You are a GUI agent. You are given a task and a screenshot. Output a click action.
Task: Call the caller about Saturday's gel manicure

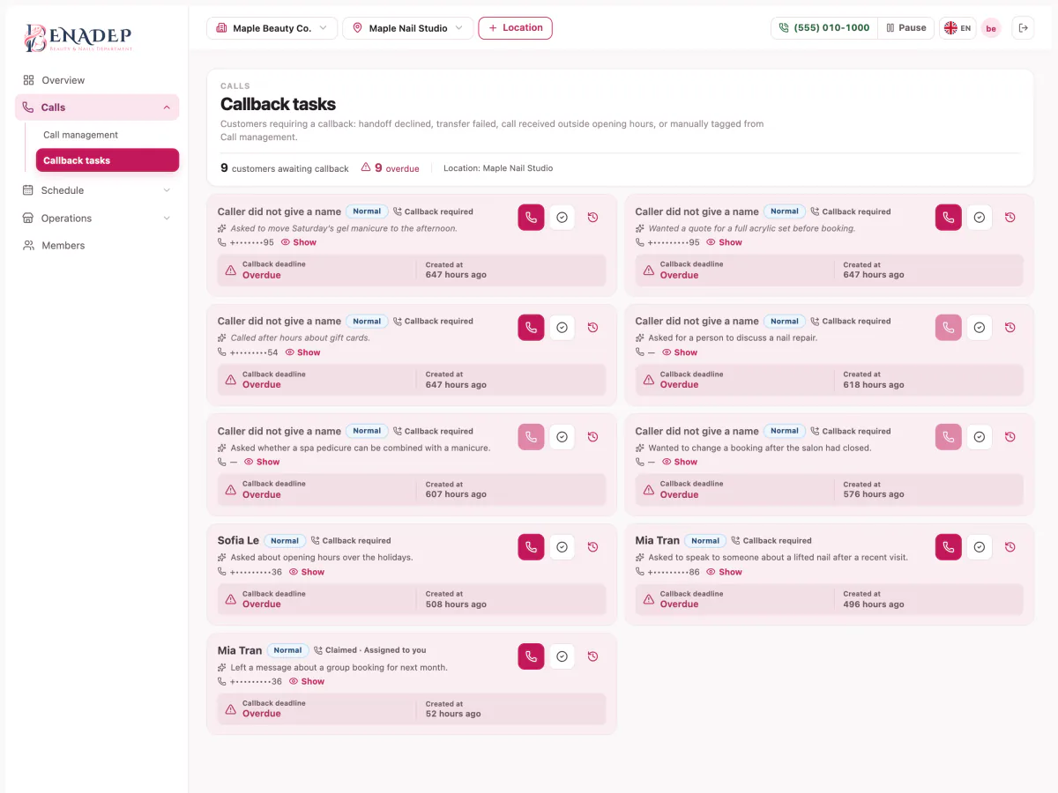click(531, 218)
